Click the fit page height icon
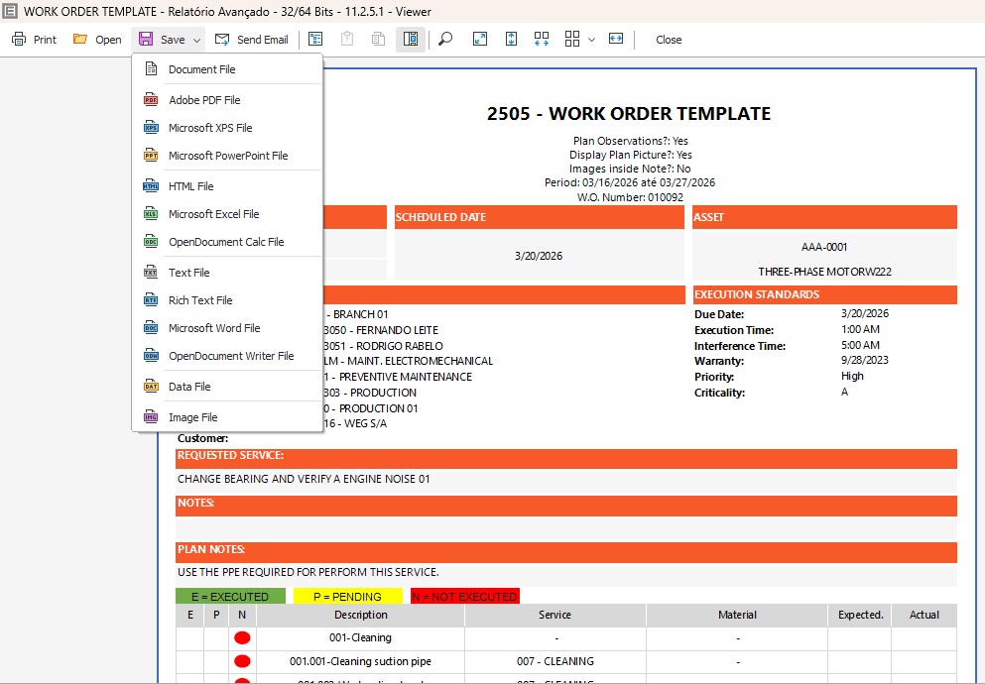 pos(512,40)
